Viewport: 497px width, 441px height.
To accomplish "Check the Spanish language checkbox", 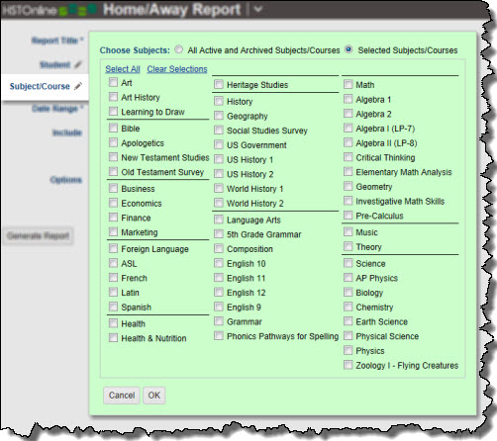I will (x=113, y=307).
